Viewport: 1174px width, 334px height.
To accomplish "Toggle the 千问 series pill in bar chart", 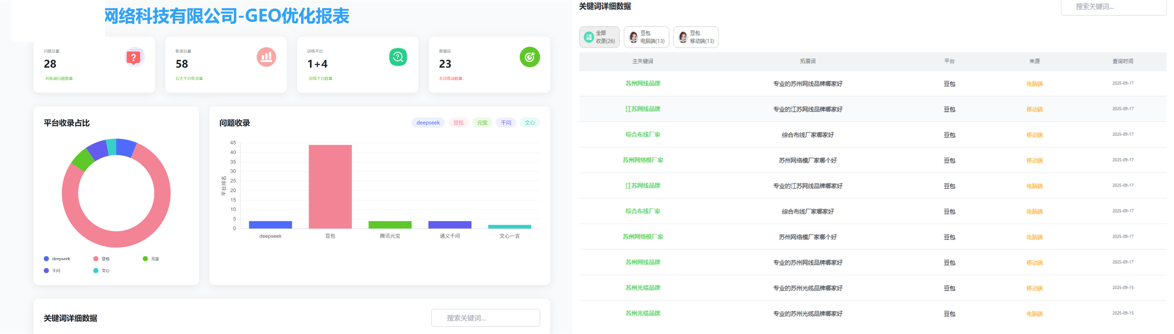I will [x=506, y=123].
